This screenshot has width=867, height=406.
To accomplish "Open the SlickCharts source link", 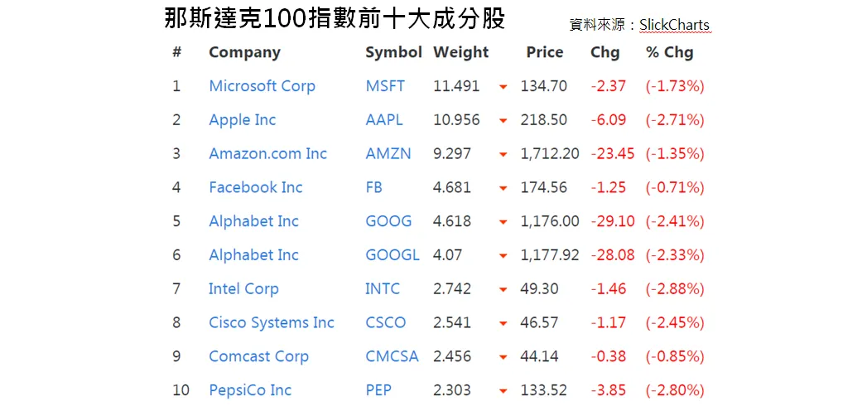I will (x=674, y=25).
